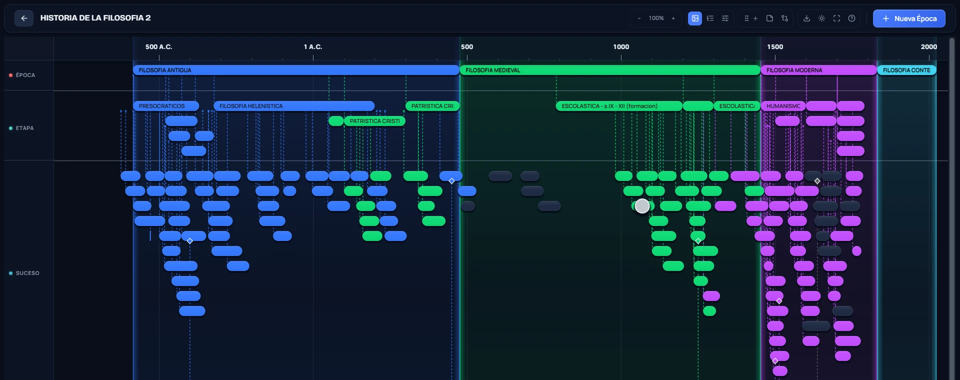Switch to the list tree view icon
The width and height of the screenshot is (960, 380).
pyautogui.click(x=710, y=18)
